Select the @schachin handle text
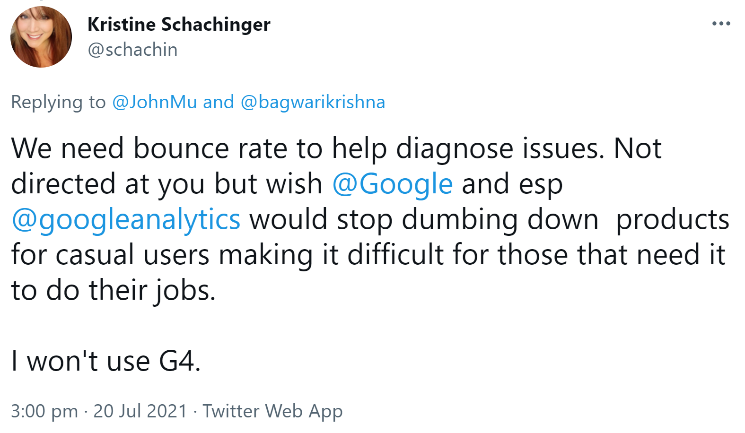 tap(132, 49)
